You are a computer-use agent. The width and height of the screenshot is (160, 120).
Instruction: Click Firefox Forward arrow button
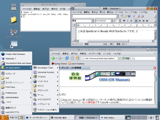coord(60,58)
